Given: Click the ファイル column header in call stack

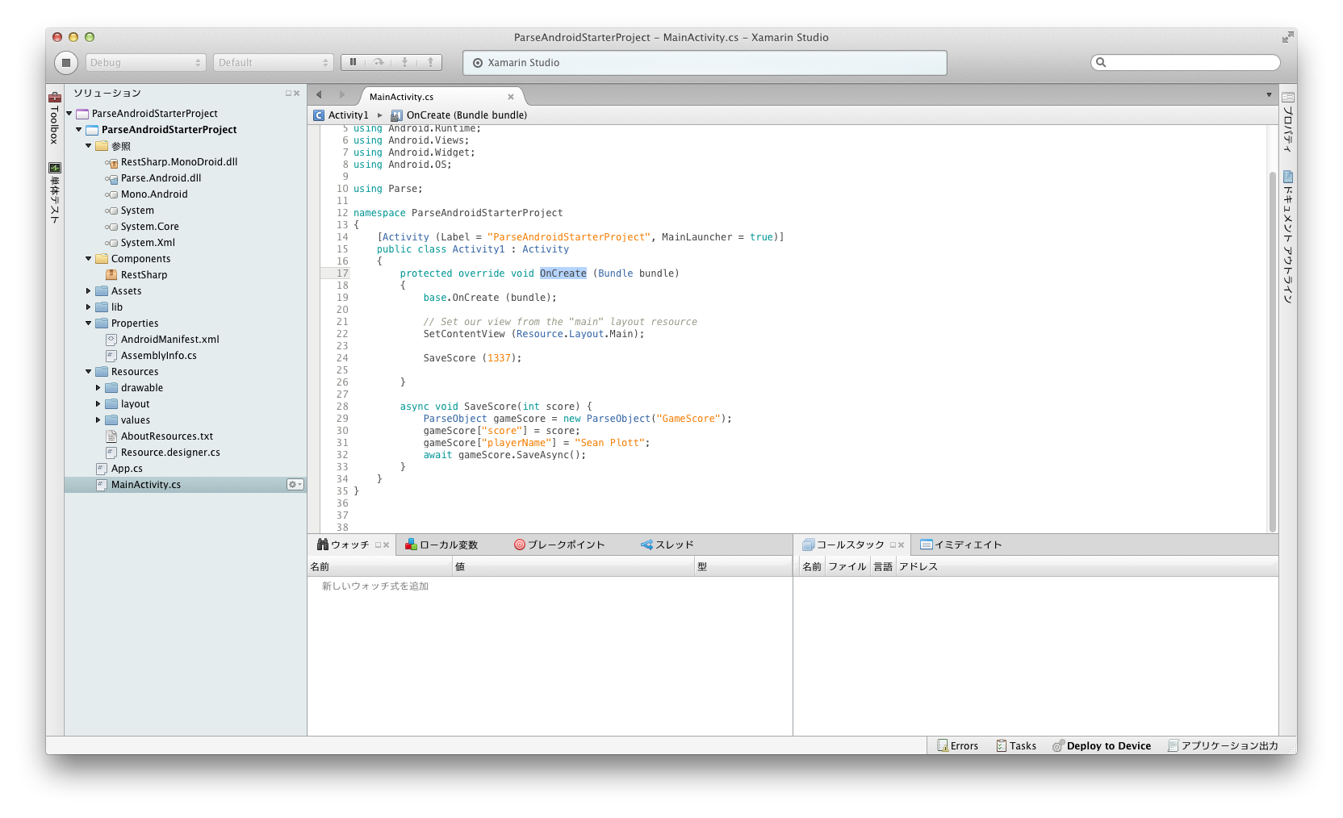Looking at the screenshot, I should pyautogui.click(x=847, y=567).
